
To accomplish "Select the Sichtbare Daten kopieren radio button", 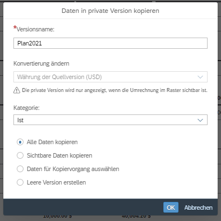I will click(x=20, y=155).
